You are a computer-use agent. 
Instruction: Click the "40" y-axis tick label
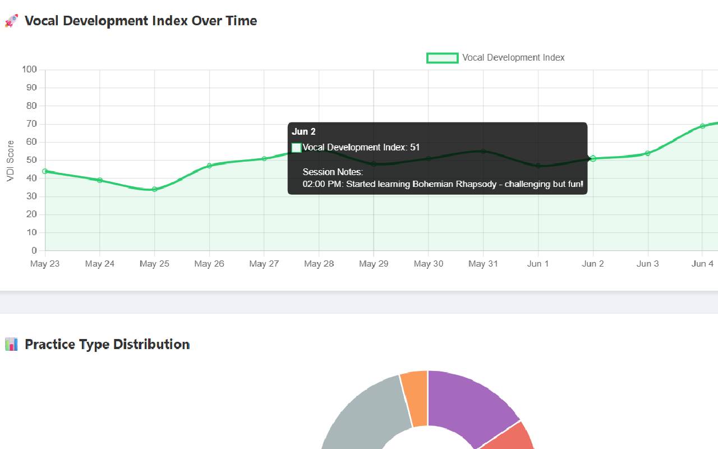coord(32,178)
